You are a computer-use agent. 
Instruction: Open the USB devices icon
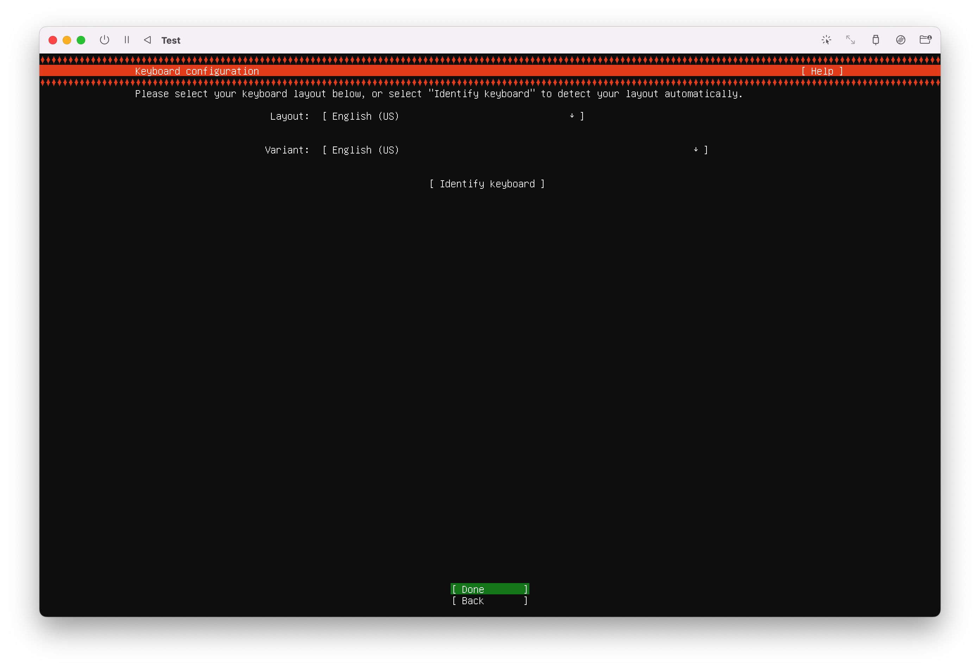876,40
